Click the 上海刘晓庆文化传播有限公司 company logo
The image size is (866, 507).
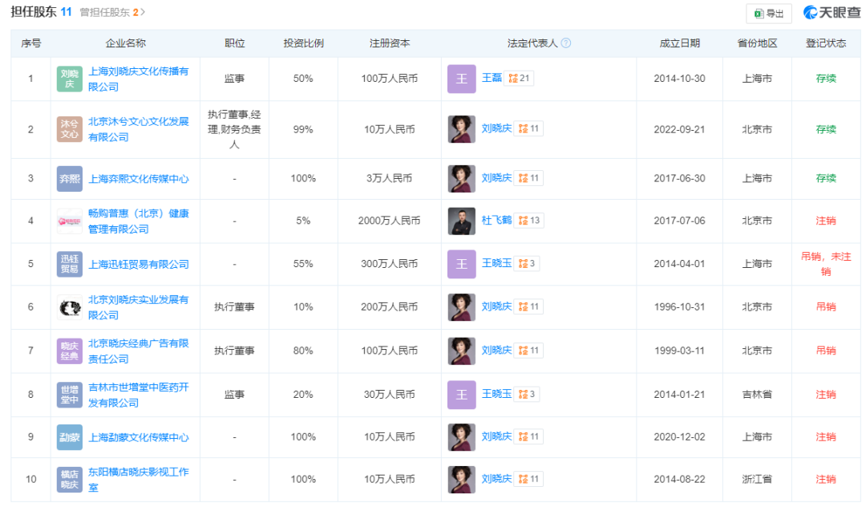coord(70,79)
